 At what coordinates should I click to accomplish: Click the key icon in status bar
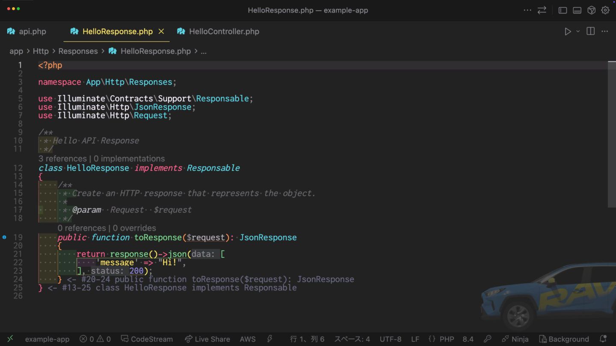[487, 339]
